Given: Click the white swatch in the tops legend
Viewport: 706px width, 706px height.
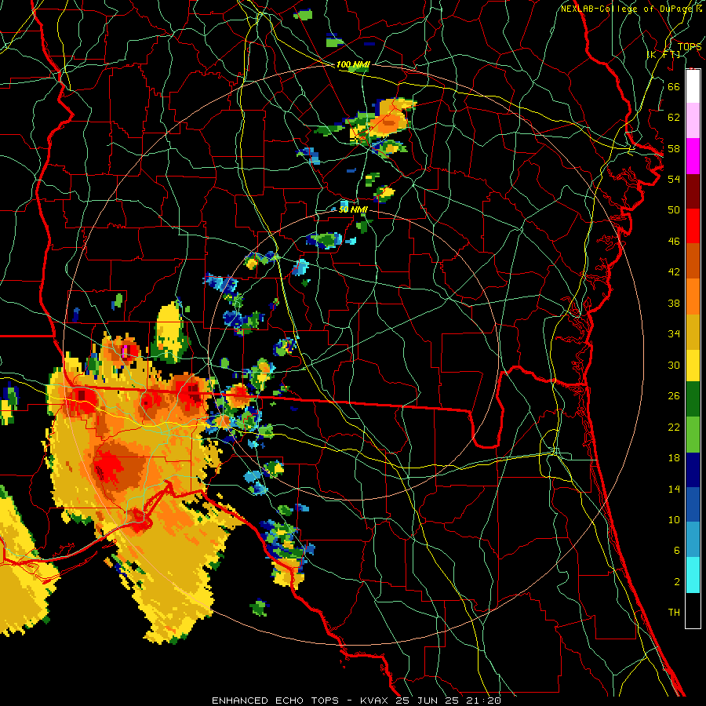Looking at the screenshot, I should point(693,86).
